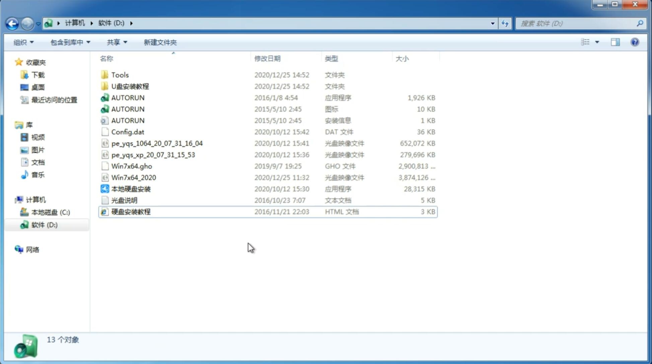Open 硬盘安装教程 HTML document
652x364 pixels.
tap(130, 211)
